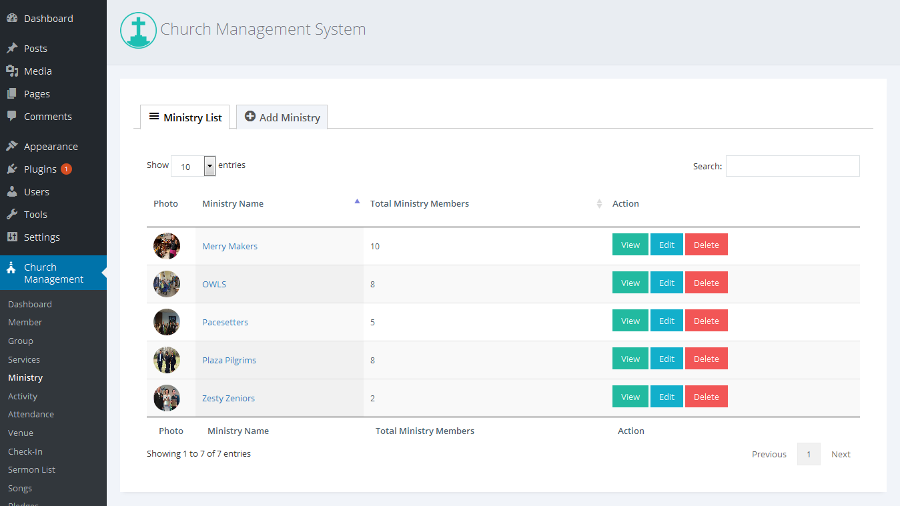View the Merry Makers ministry
The height and width of the screenshot is (506, 900).
[x=630, y=245]
